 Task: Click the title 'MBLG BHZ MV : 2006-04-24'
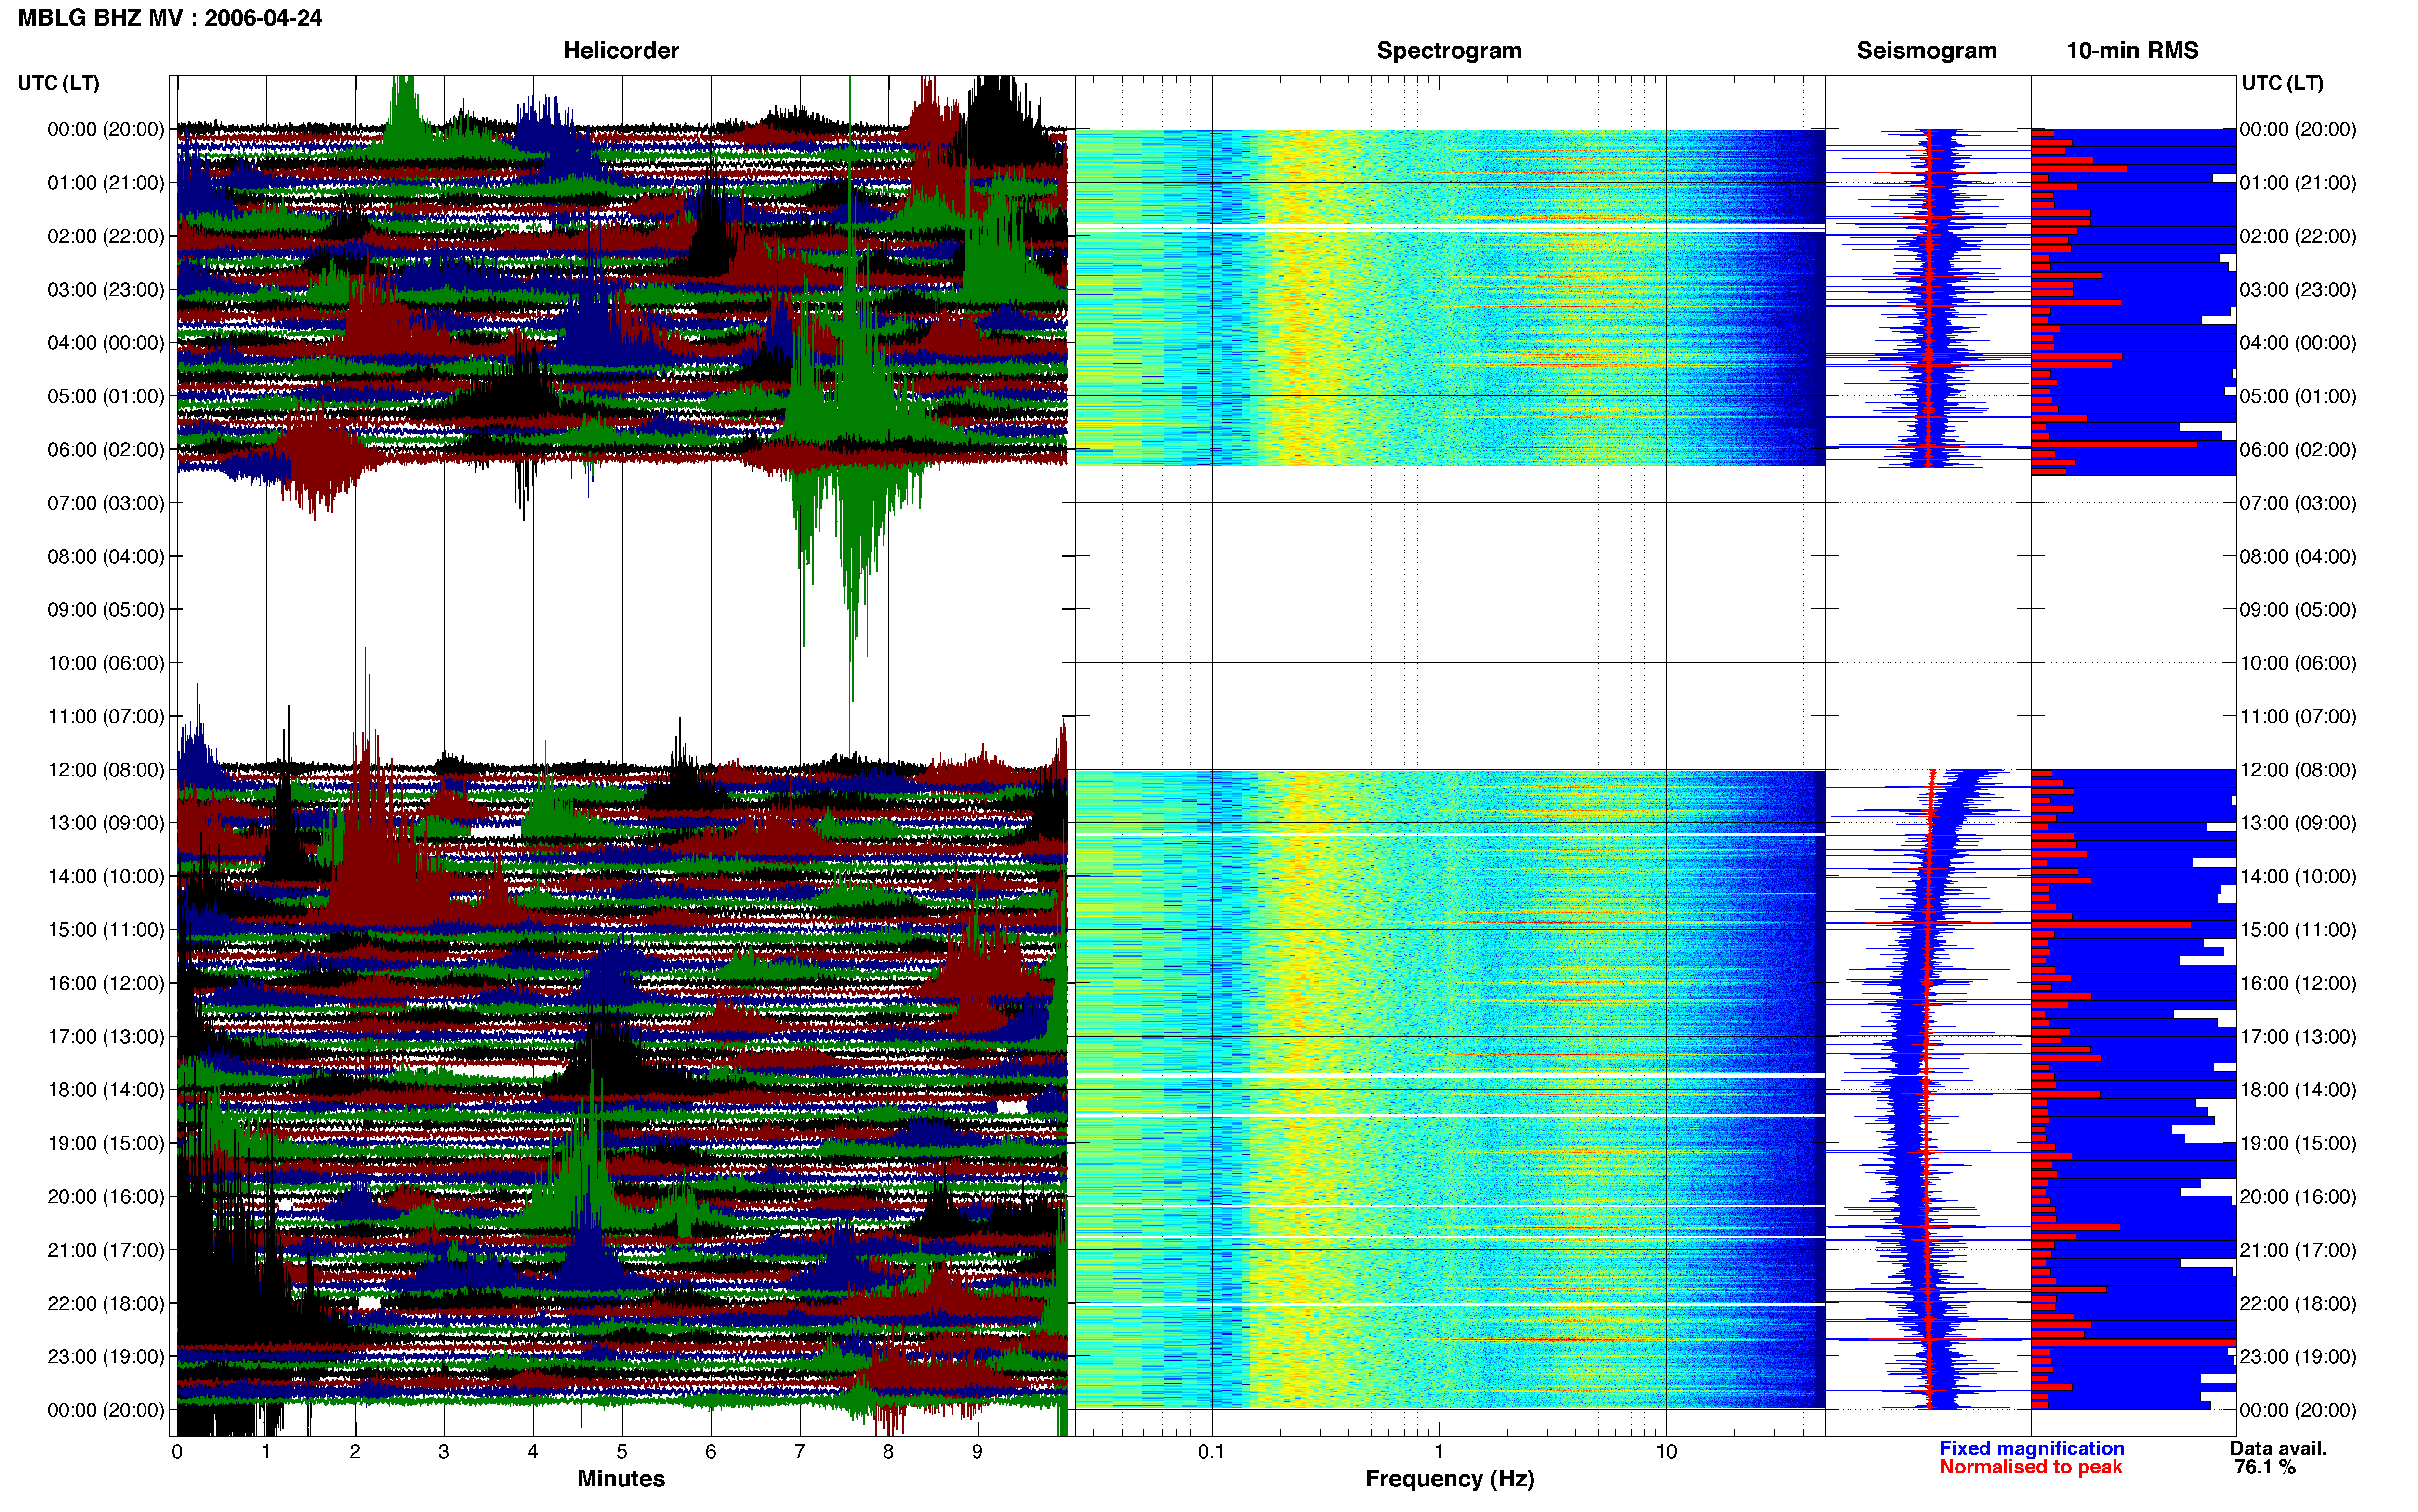(170, 17)
